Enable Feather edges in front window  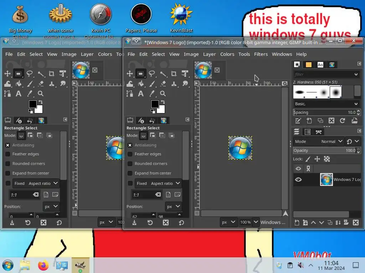tap(130, 154)
